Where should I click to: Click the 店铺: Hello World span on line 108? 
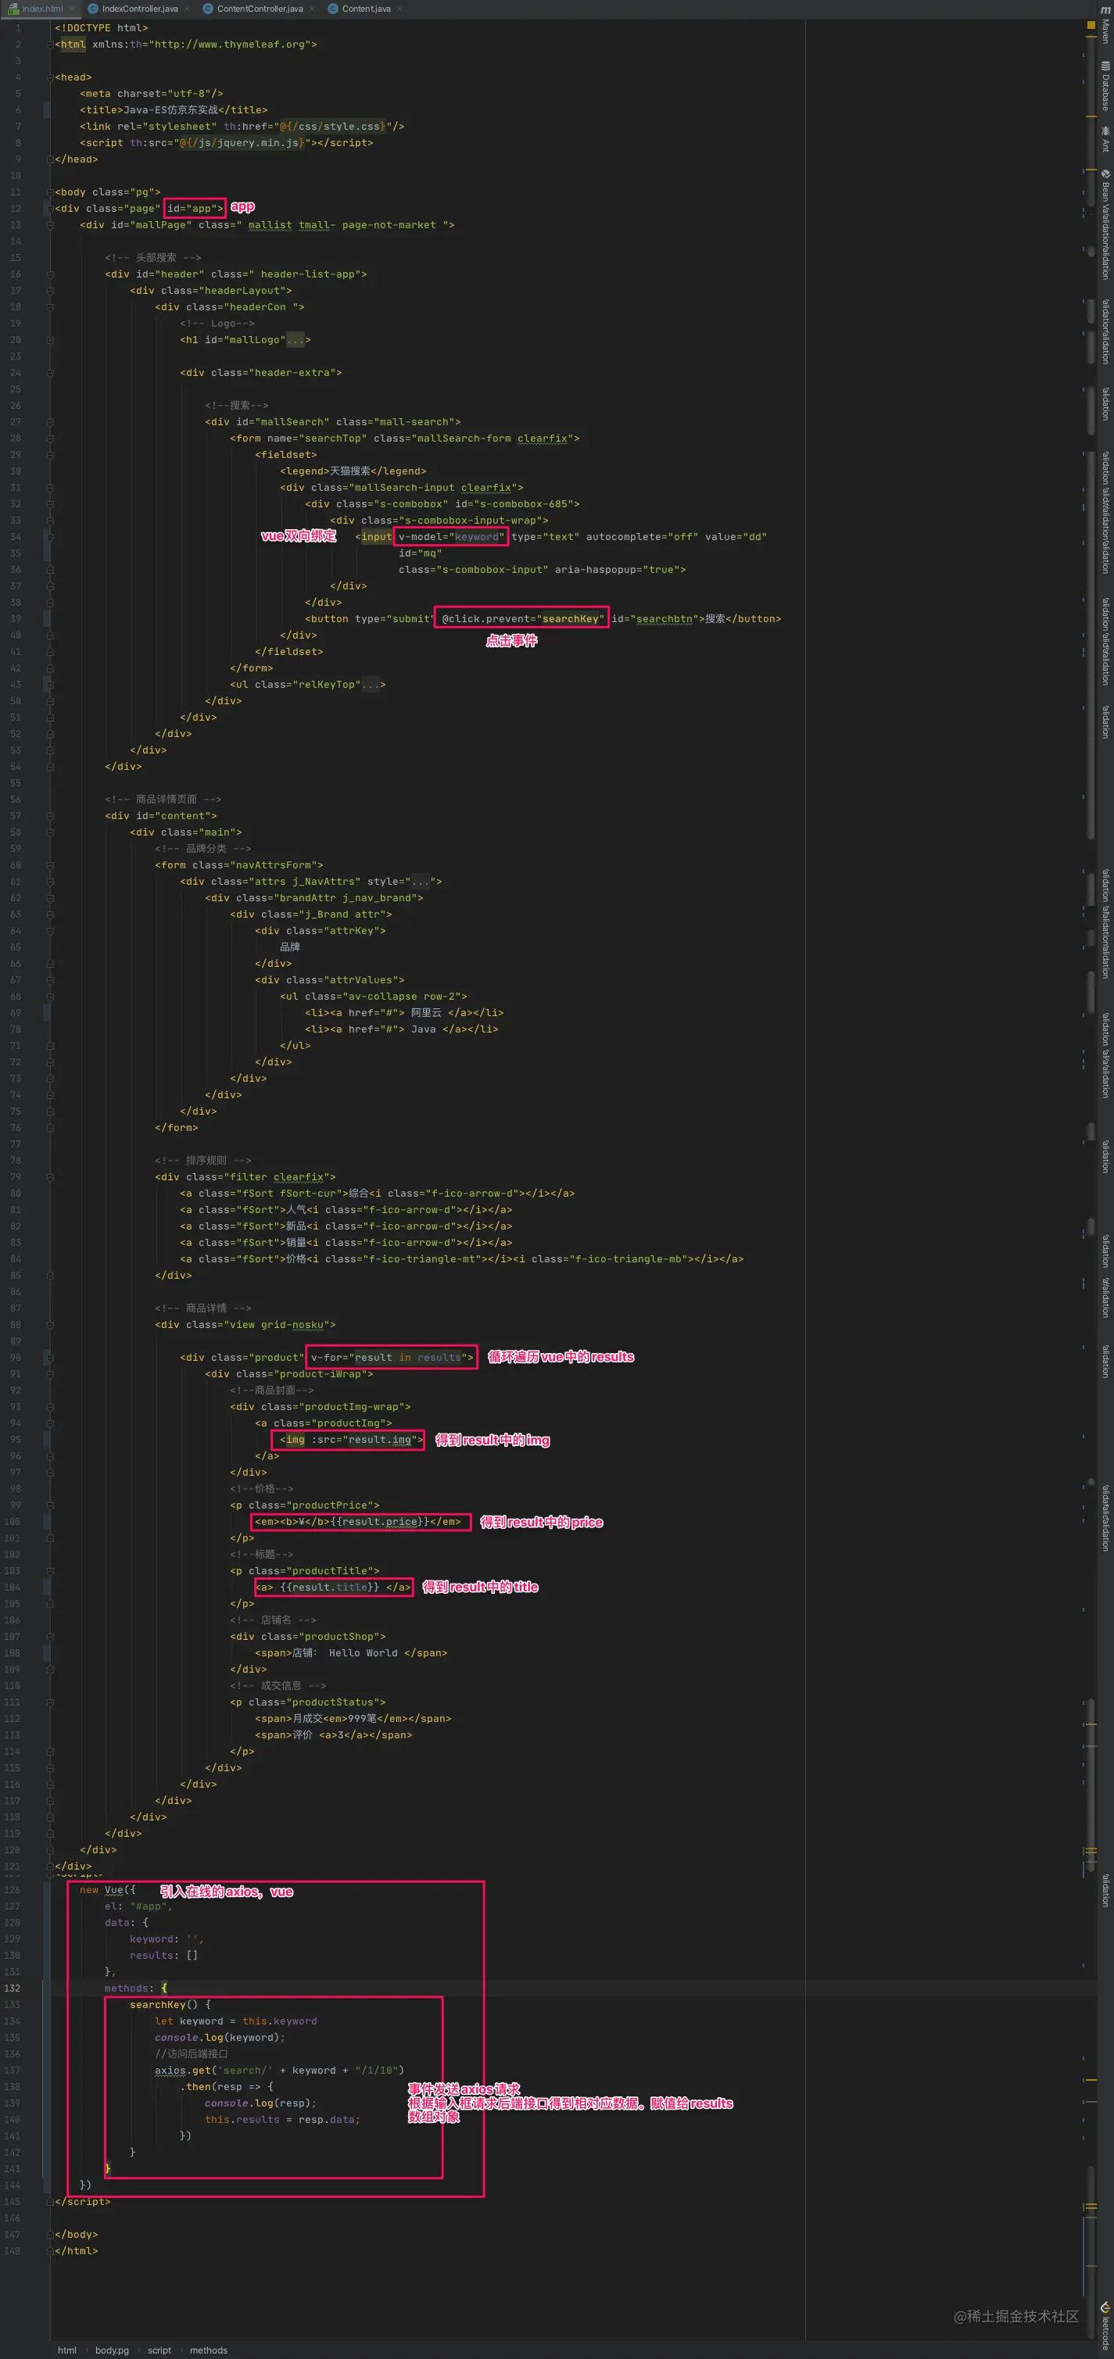point(351,1653)
